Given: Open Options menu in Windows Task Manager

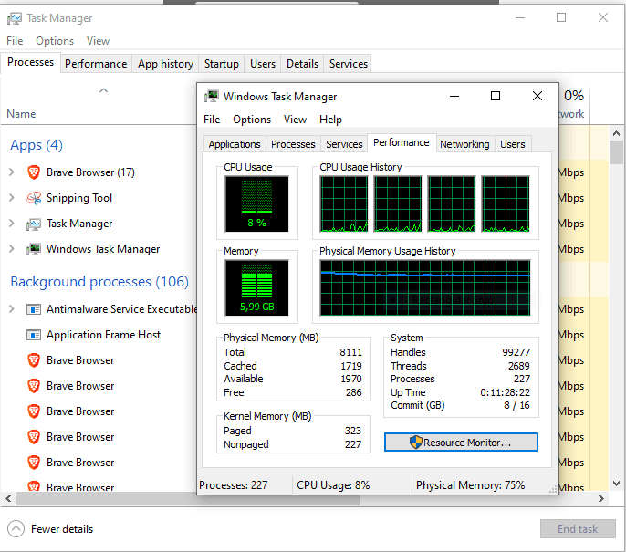Looking at the screenshot, I should 252,120.
